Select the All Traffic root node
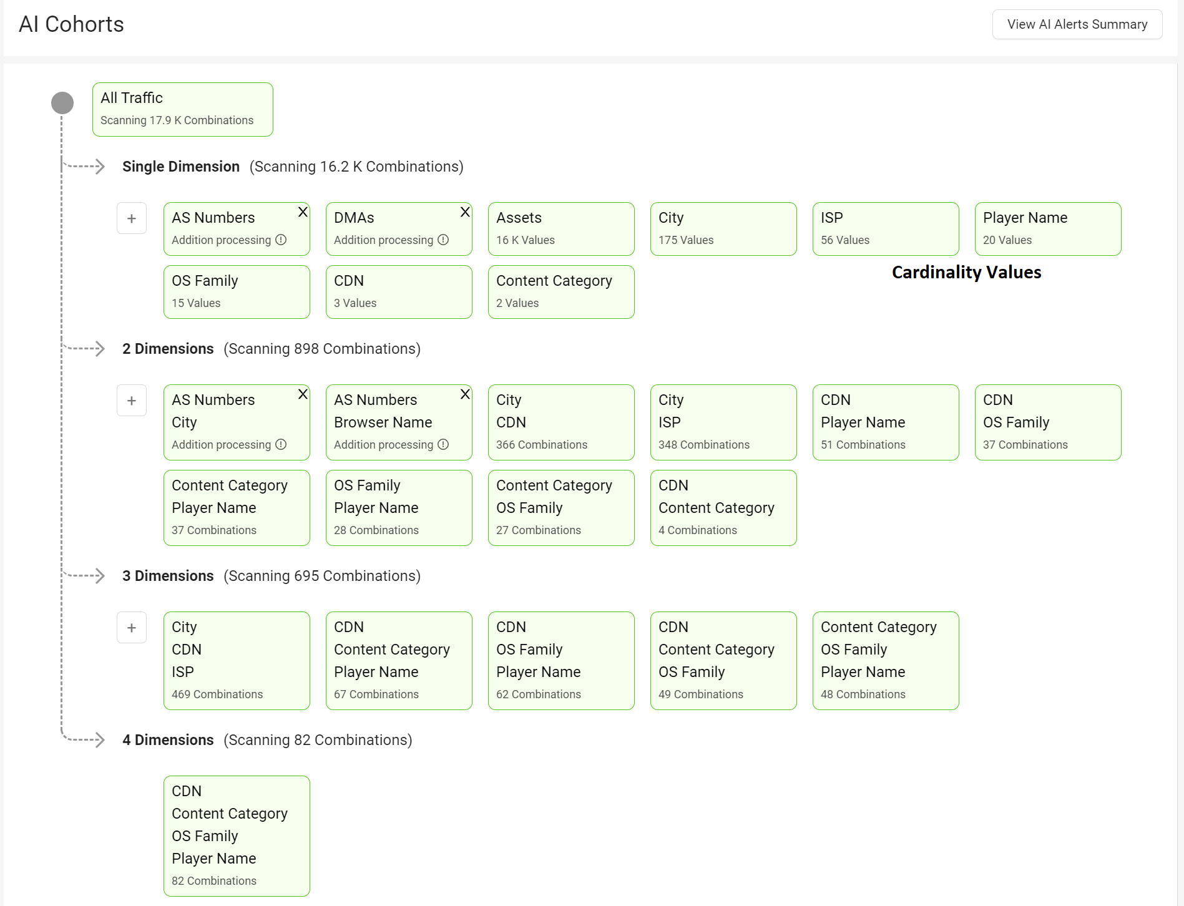Screen dimensions: 1184x906 click(182, 109)
